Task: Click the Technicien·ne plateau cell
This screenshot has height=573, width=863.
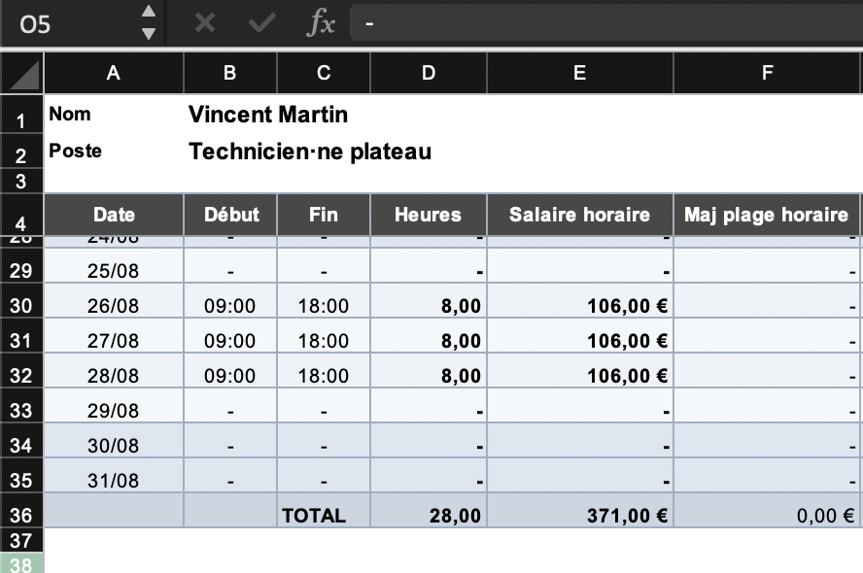Action: (x=310, y=152)
